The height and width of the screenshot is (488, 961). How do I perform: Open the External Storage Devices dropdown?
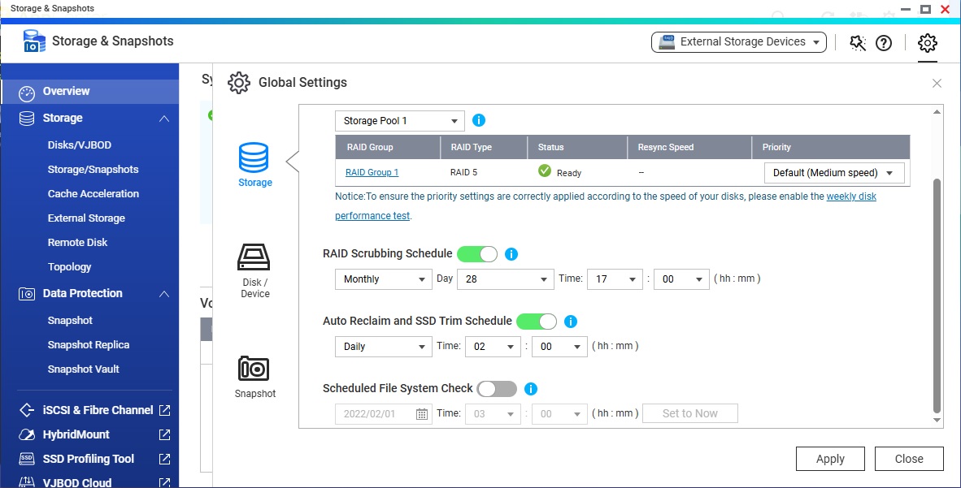click(x=738, y=42)
